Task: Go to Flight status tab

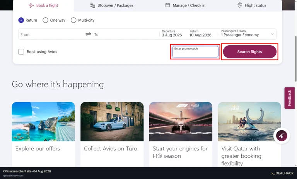Action: coord(252,5)
